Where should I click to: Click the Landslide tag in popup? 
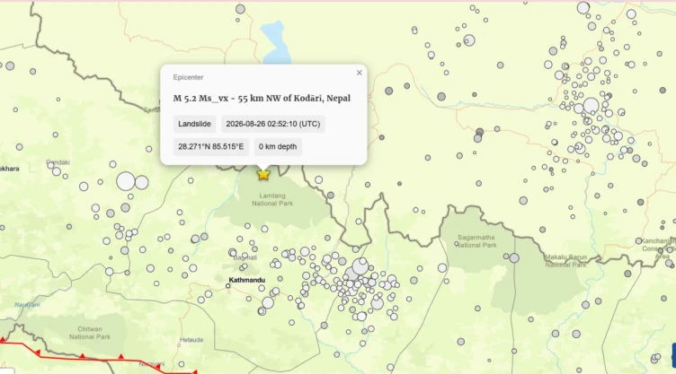(194, 124)
